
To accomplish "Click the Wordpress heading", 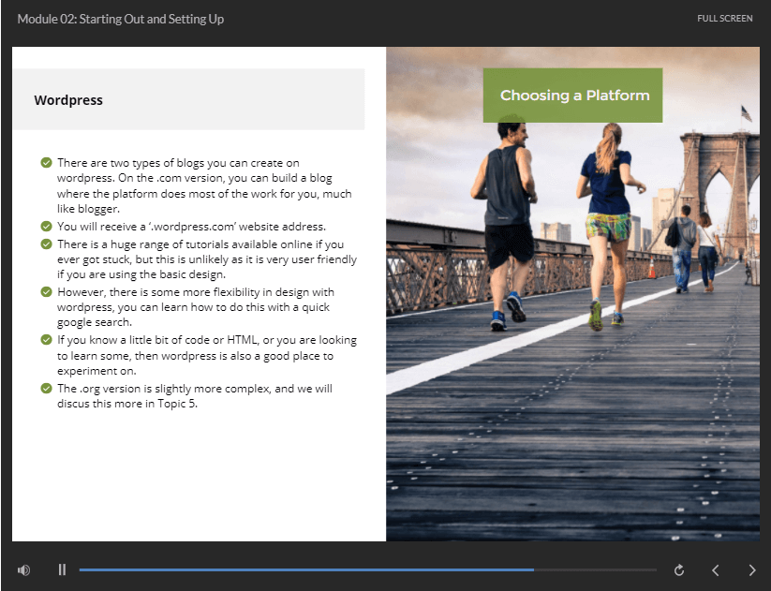I will tap(68, 100).
